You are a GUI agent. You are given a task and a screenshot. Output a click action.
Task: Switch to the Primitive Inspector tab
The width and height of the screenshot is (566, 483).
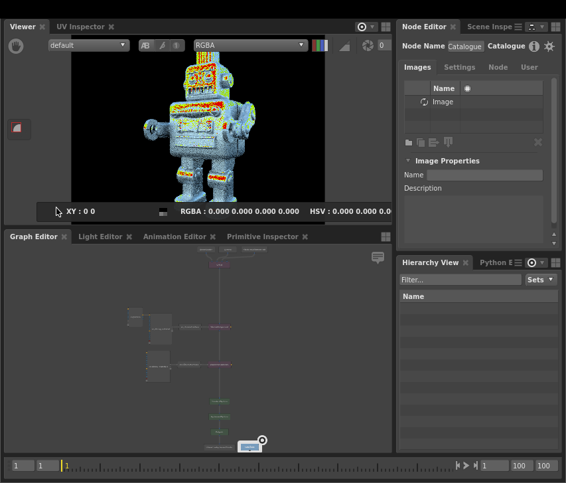[263, 237]
